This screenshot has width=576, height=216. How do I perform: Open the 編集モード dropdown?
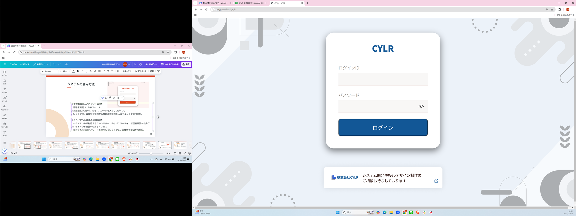click(41, 64)
